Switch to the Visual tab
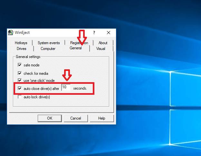 (101, 49)
